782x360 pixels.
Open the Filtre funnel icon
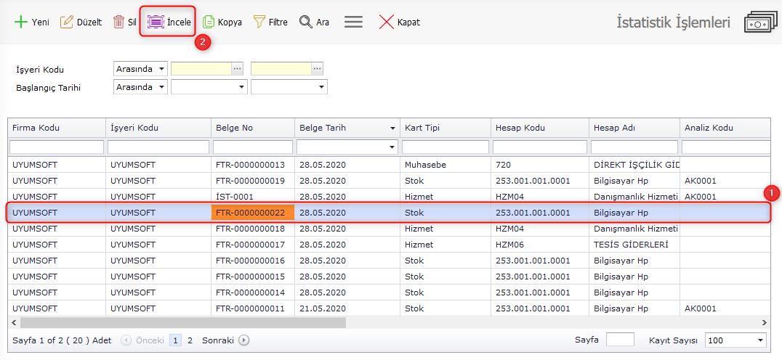click(x=259, y=22)
